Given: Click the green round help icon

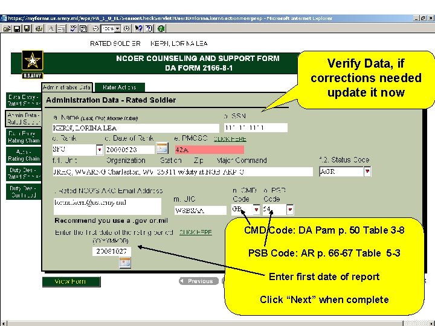Looking at the screenshot, I should point(161,28).
